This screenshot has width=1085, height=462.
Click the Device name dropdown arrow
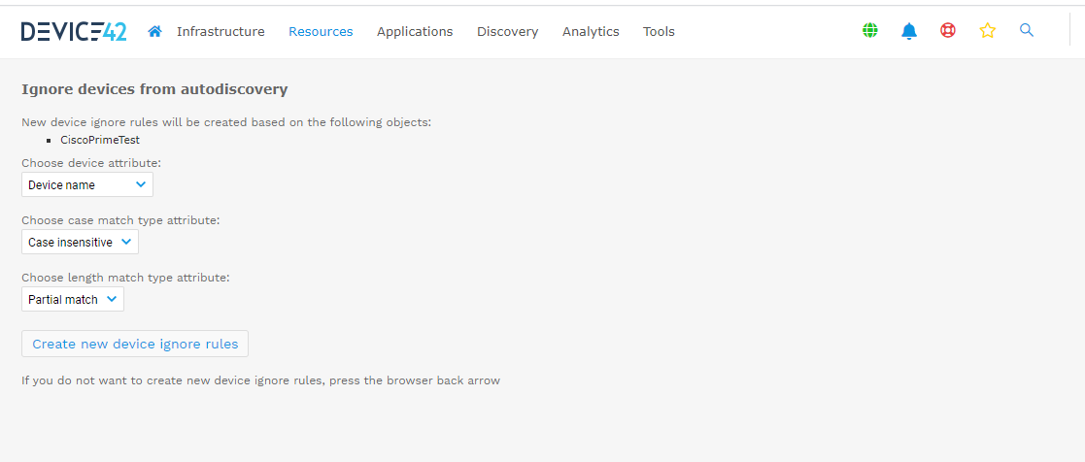coord(141,184)
